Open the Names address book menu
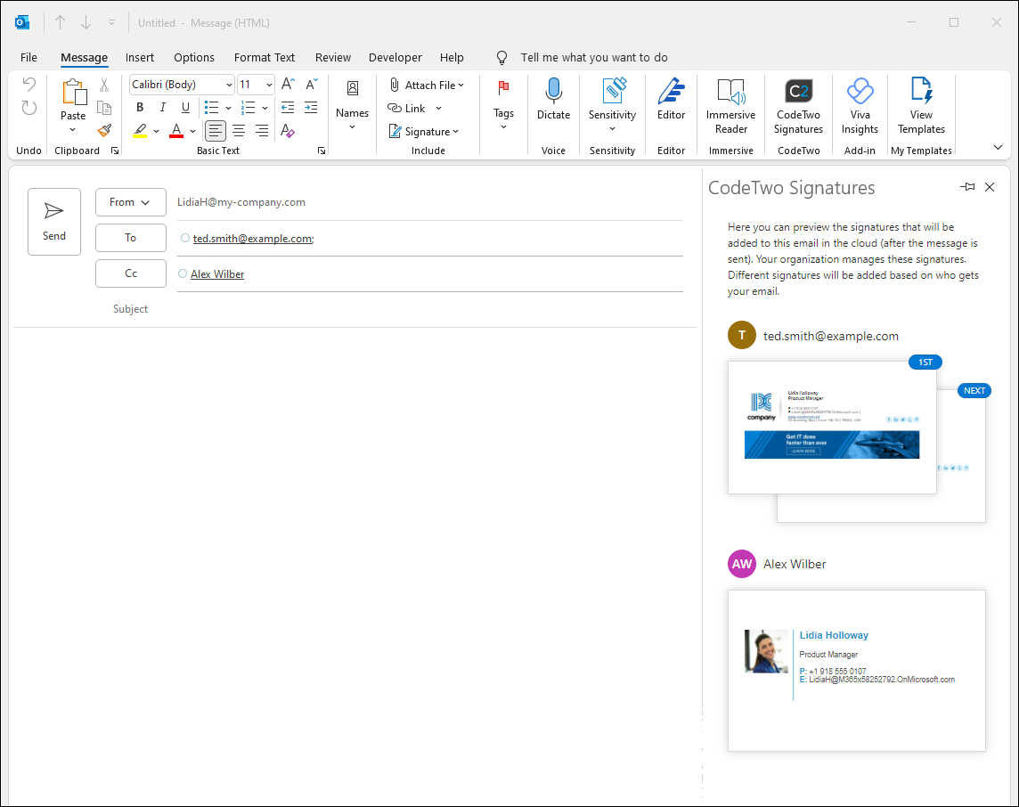The image size is (1019, 807). point(352,105)
